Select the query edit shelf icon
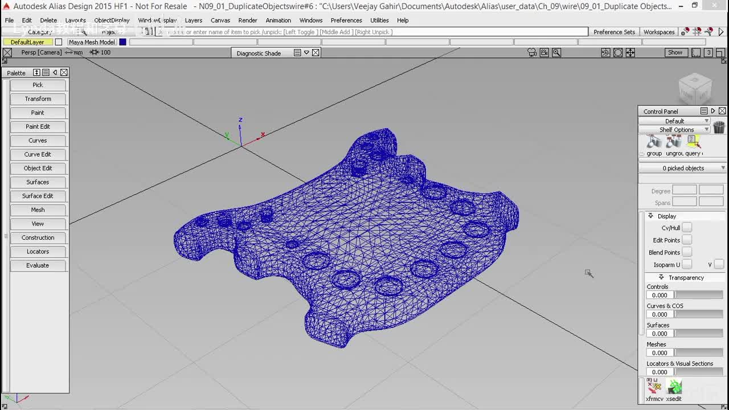The width and height of the screenshot is (729, 410). coord(693,142)
